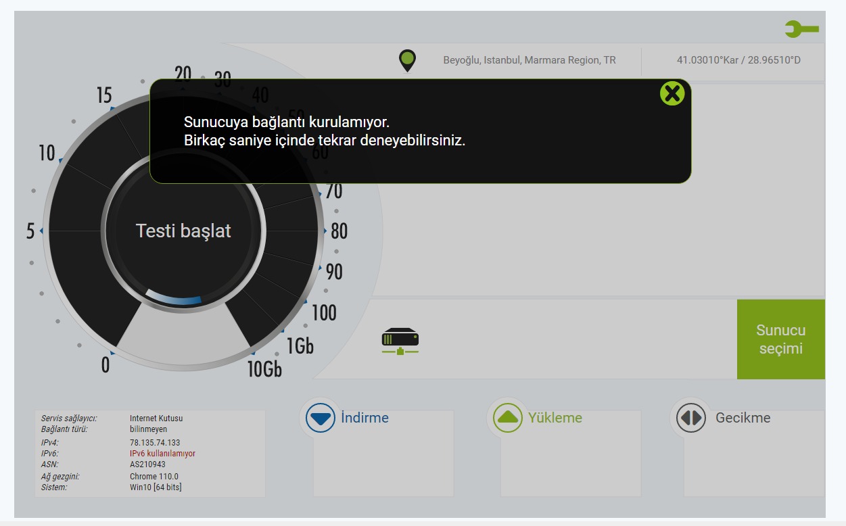This screenshot has height=526, width=846.
Task: Click the 10Gb mark on the gauge
Action: click(264, 369)
